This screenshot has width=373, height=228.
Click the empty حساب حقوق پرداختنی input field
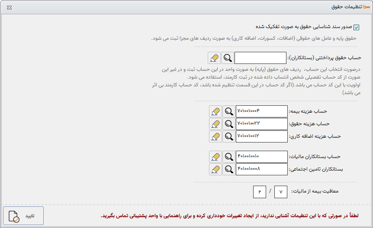click(x=260, y=58)
